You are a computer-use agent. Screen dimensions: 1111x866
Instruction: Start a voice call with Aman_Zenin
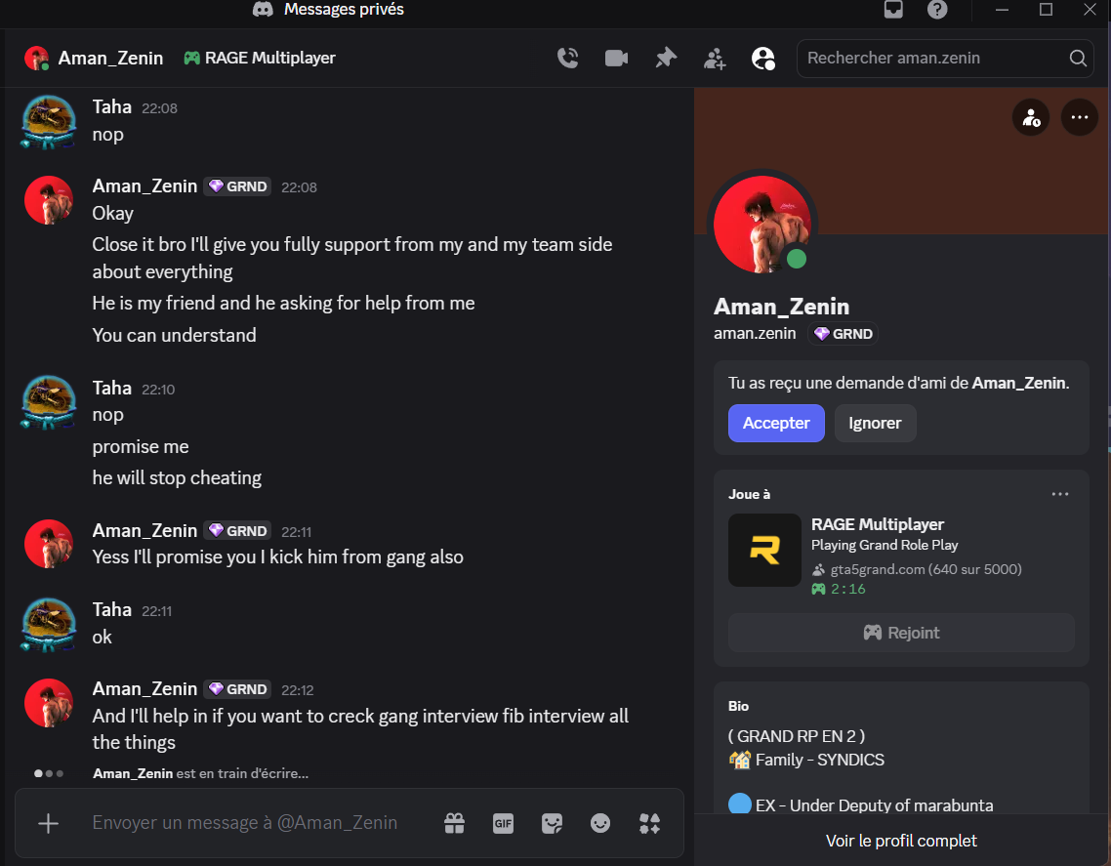pos(567,59)
